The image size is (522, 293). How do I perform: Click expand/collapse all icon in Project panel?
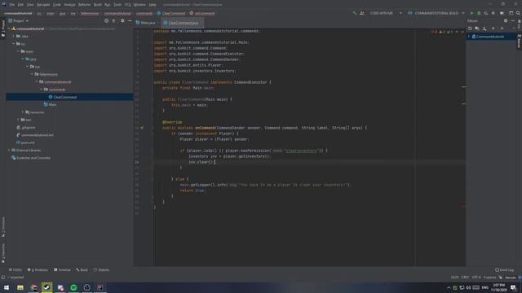coord(113,20)
